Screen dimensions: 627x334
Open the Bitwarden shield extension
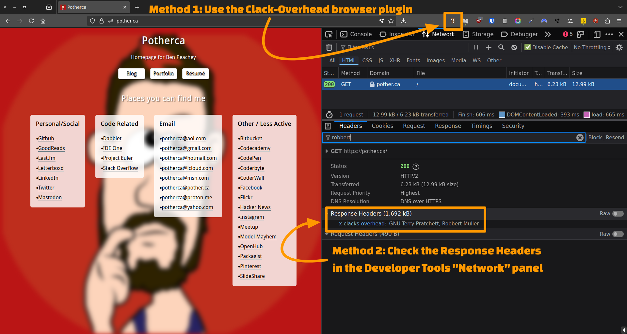492,21
